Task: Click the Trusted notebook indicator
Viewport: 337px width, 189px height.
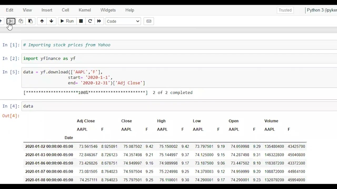Action: pos(285,10)
